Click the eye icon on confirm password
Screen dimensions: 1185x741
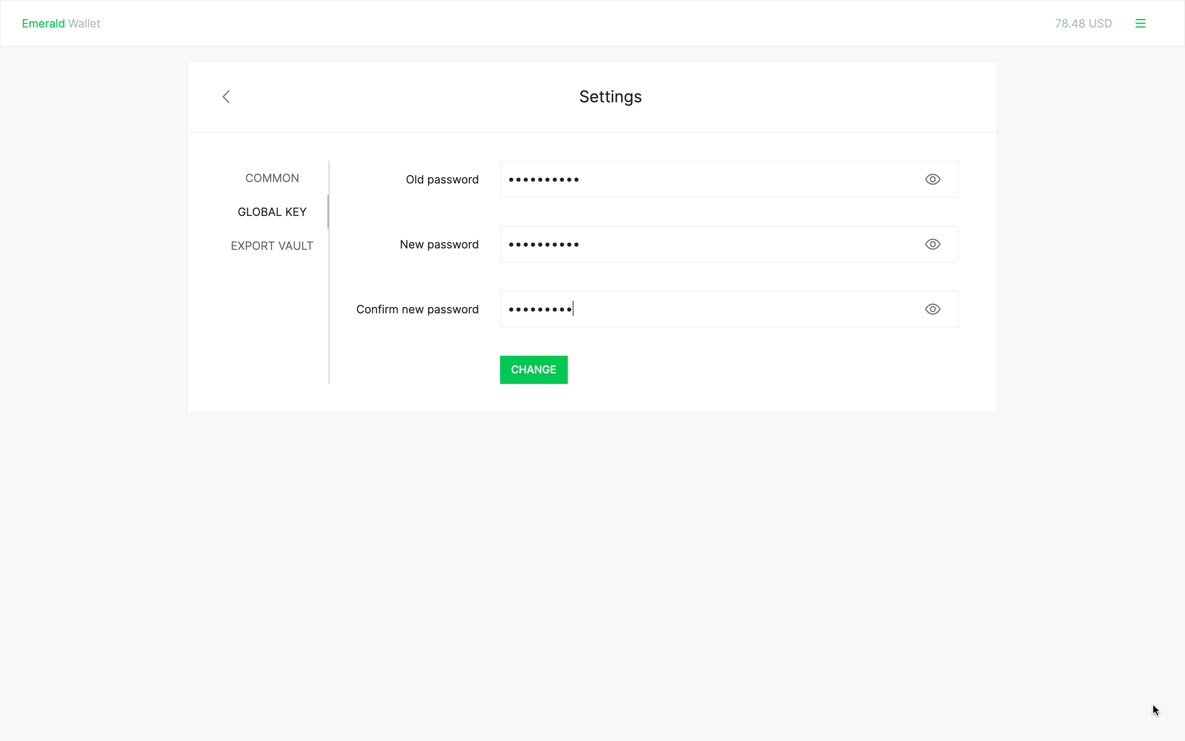point(932,309)
